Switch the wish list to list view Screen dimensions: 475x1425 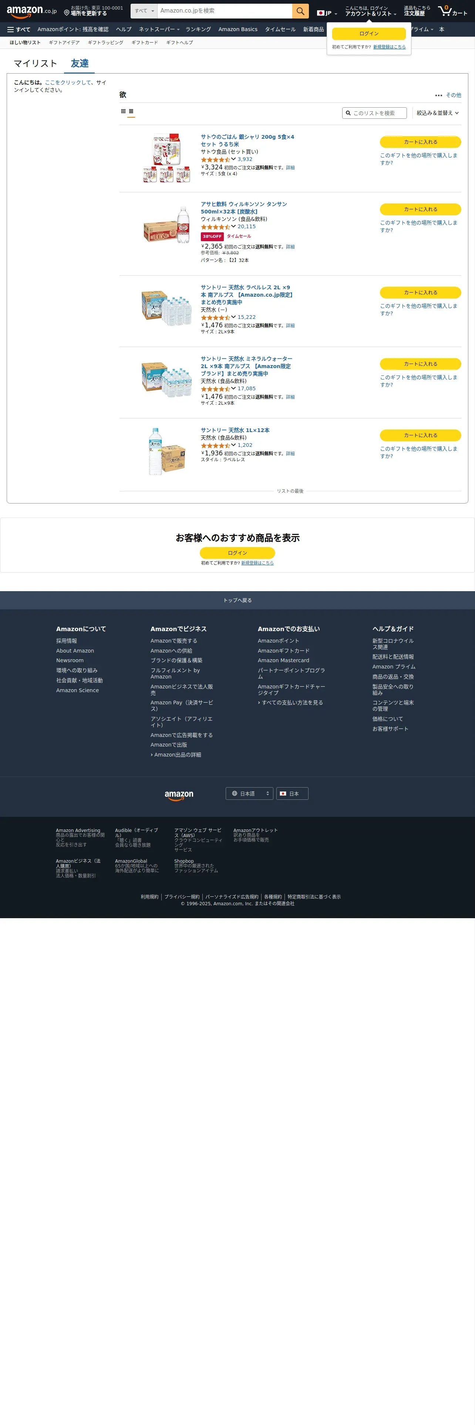click(x=131, y=111)
